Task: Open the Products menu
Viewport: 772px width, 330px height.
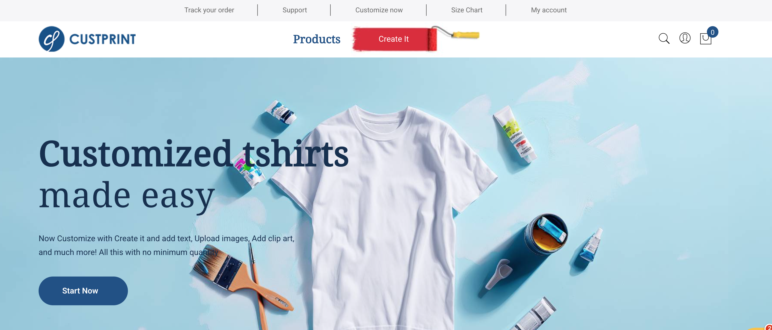Action: tap(317, 39)
